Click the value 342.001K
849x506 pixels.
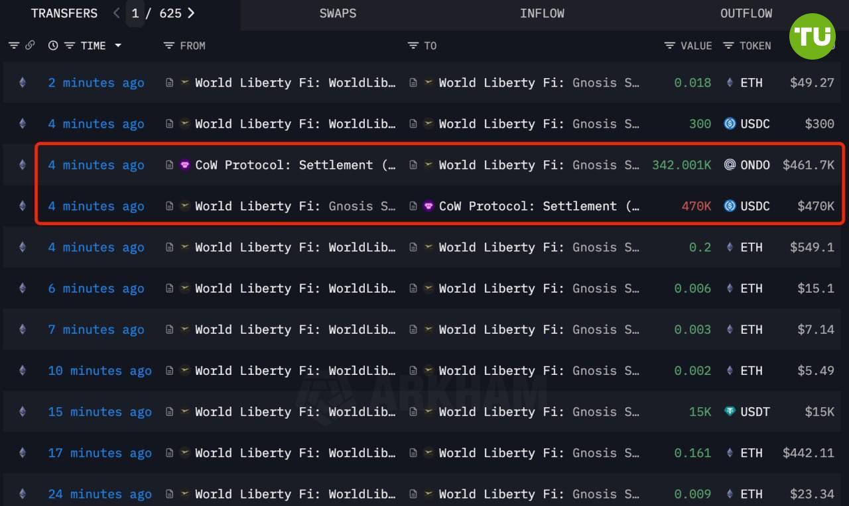(x=681, y=165)
